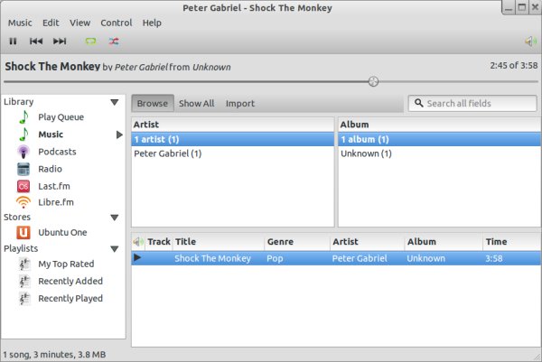Click 'Peter Gabriel' cell in track row
The height and width of the screenshot is (362, 542).
click(x=360, y=258)
